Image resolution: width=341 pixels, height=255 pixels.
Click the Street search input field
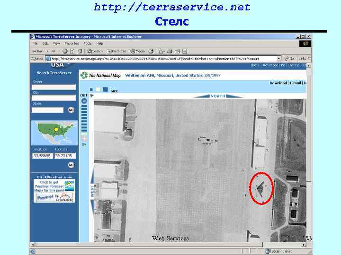pyautogui.click(x=54, y=87)
